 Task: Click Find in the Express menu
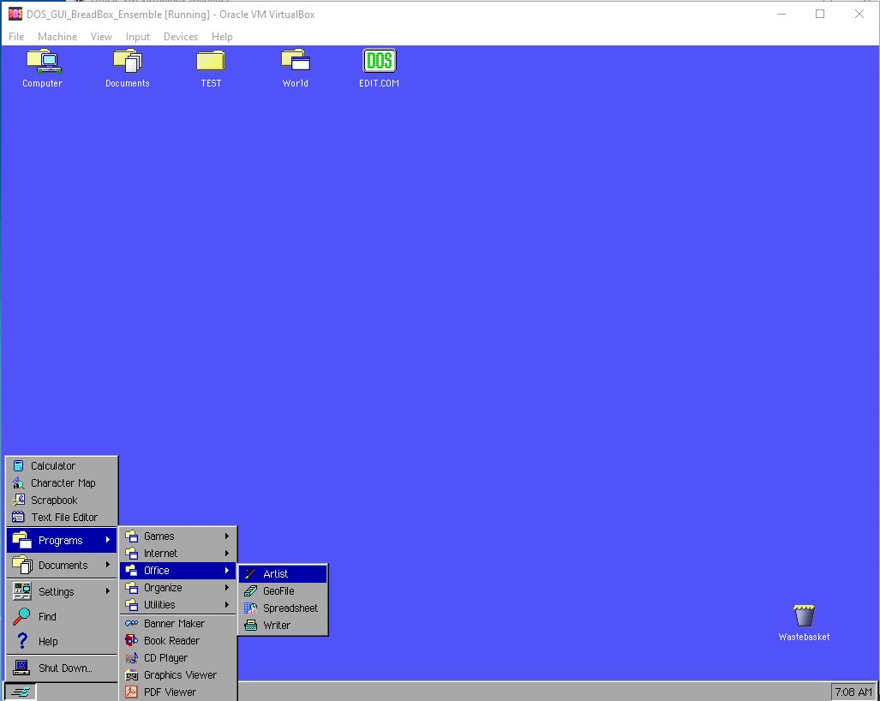pos(46,615)
